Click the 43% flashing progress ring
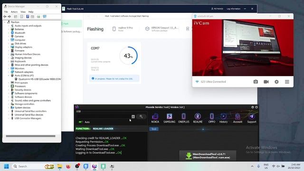Image resolution: width=304 pixels, height=171 pixels. [x=128, y=56]
